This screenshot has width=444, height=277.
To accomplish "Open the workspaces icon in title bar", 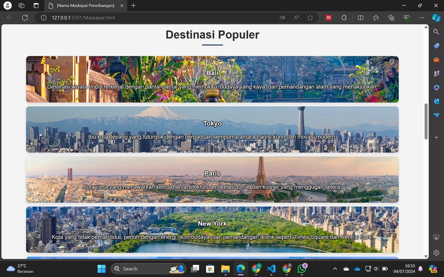I will pos(22,6).
